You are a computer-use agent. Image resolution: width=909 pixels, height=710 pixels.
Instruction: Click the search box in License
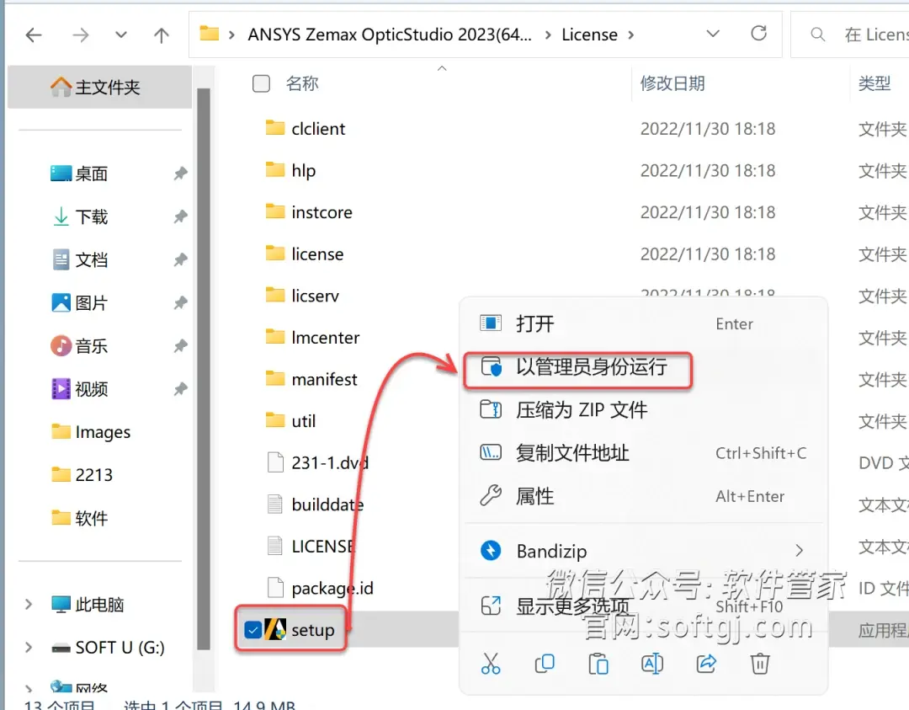click(x=850, y=35)
